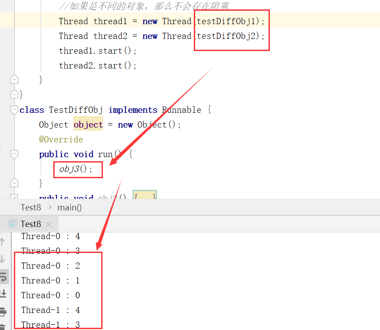The height and width of the screenshot is (330, 380).
Task: Click the thread1.start() line
Action: 98,51
